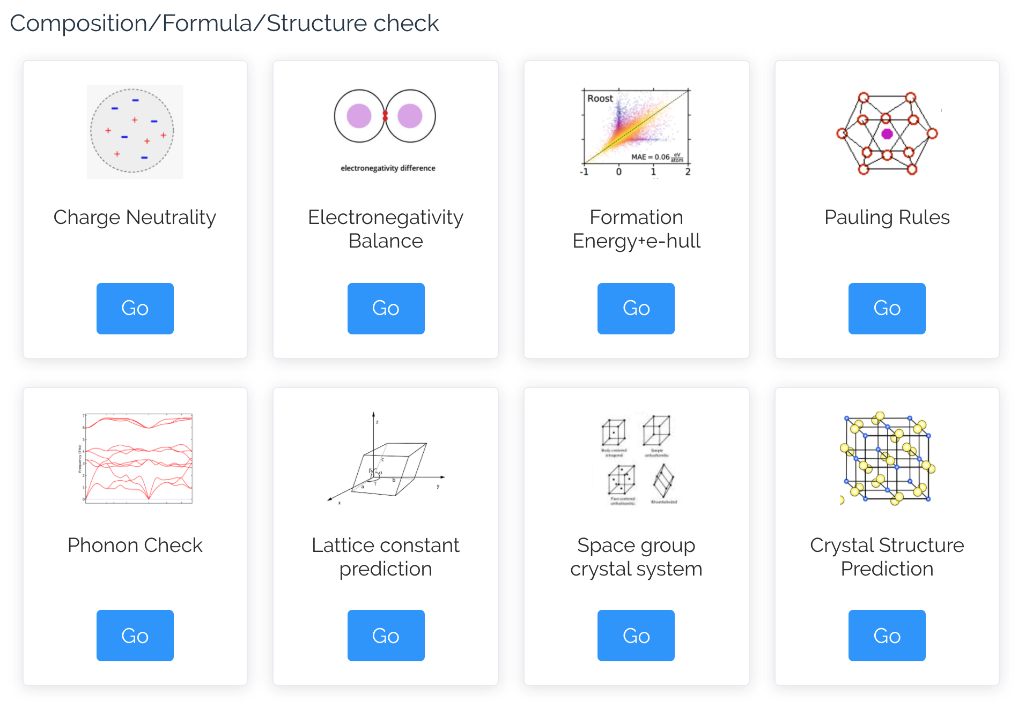
Task: Hit Go for Space group crystal system
Action: click(x=636, y=636)
